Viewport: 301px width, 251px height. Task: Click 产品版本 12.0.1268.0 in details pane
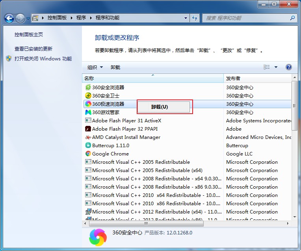[x=168, y=233]
